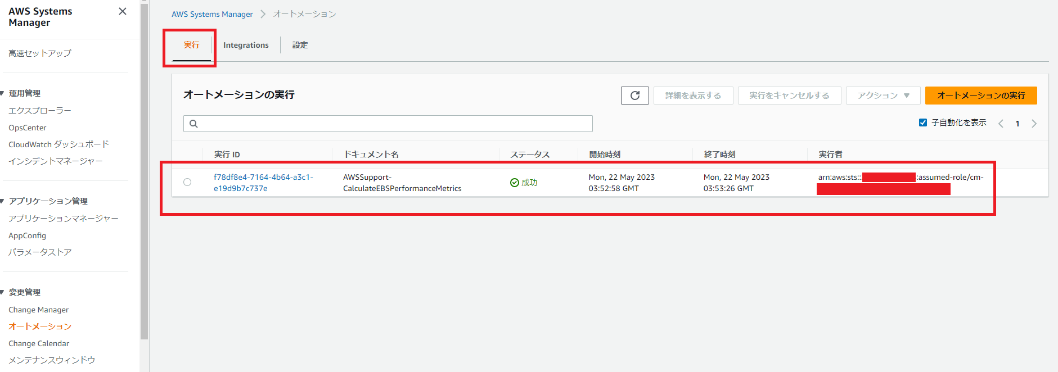Click page number 1 in pagination
This screenshot has height=372, width=1058.
tap(1018, 124)
